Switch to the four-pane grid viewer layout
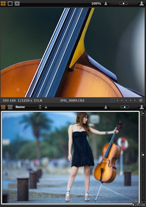 (3, 3)
